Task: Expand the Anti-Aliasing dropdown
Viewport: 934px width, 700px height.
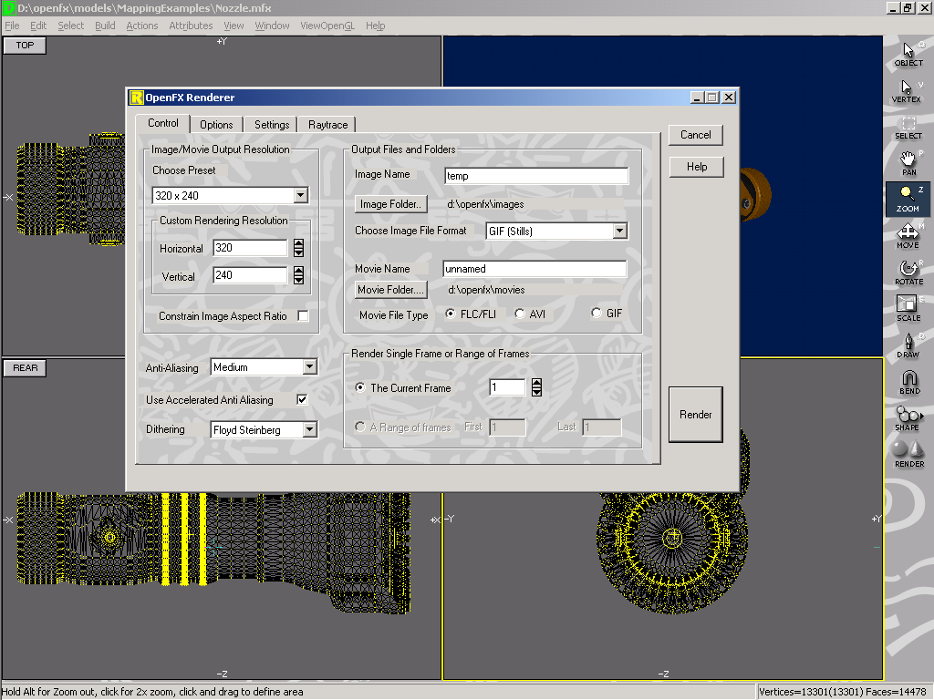Action: [x=310, y=367]
